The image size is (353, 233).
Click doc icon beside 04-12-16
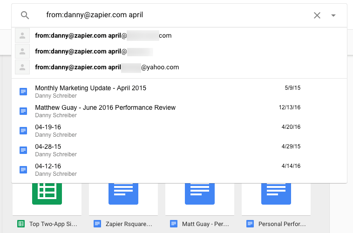[23, 170]
